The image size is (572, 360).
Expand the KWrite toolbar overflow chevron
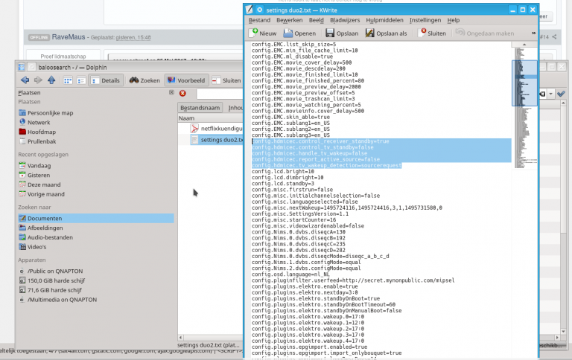point(533,33)
